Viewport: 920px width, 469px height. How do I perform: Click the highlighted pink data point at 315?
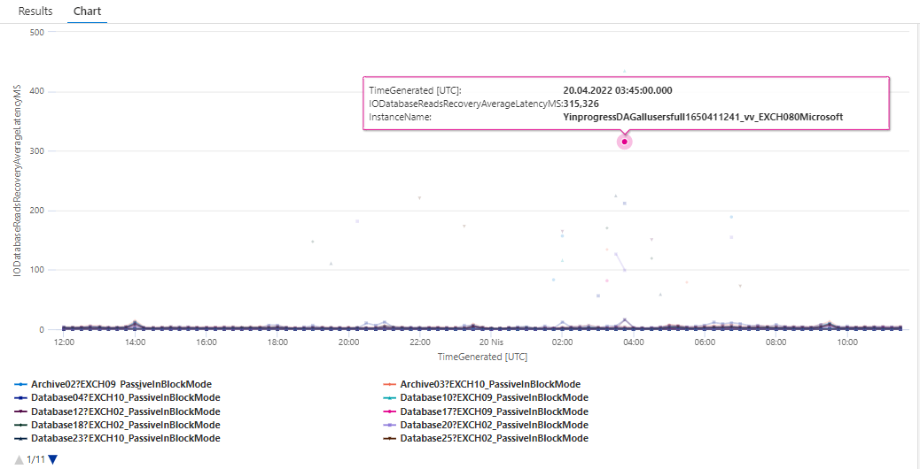pyautogui.click(x=625, y=142)
